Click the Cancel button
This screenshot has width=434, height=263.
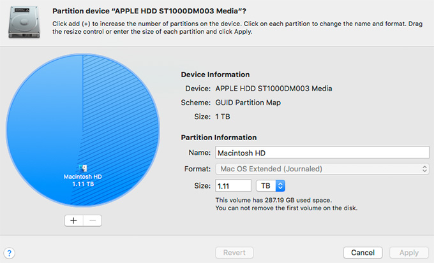click(x=363, y=253)
